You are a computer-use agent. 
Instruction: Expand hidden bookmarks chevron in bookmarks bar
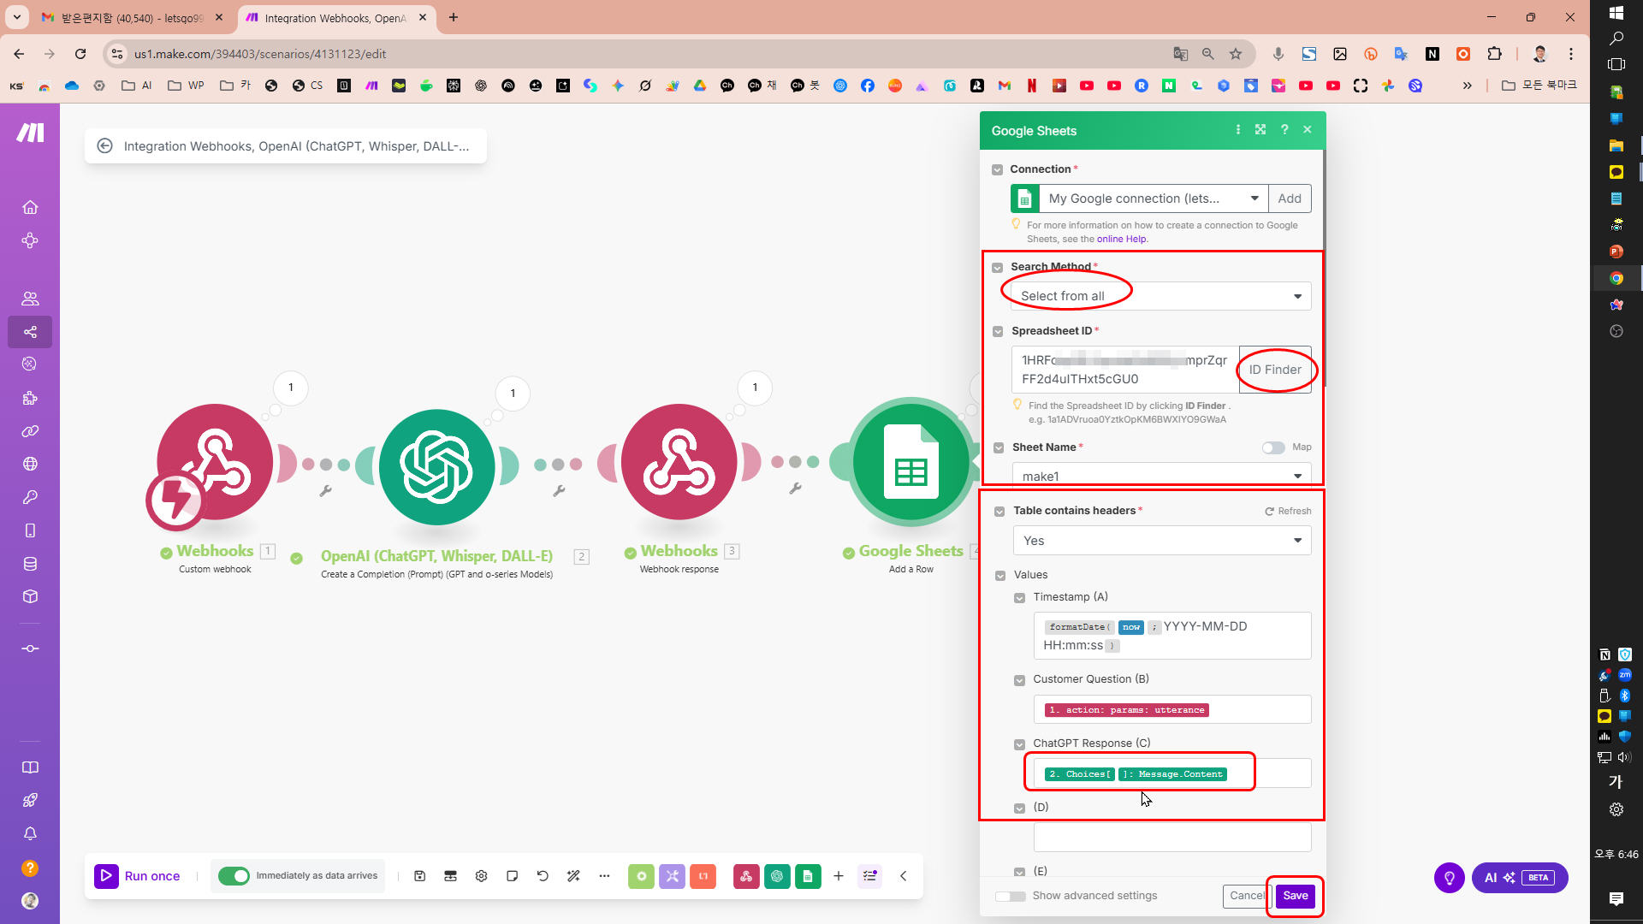click(1468, 86)
